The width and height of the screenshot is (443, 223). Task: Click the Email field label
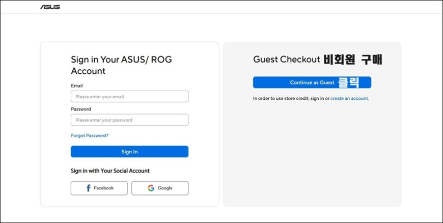tap(77, 86)
